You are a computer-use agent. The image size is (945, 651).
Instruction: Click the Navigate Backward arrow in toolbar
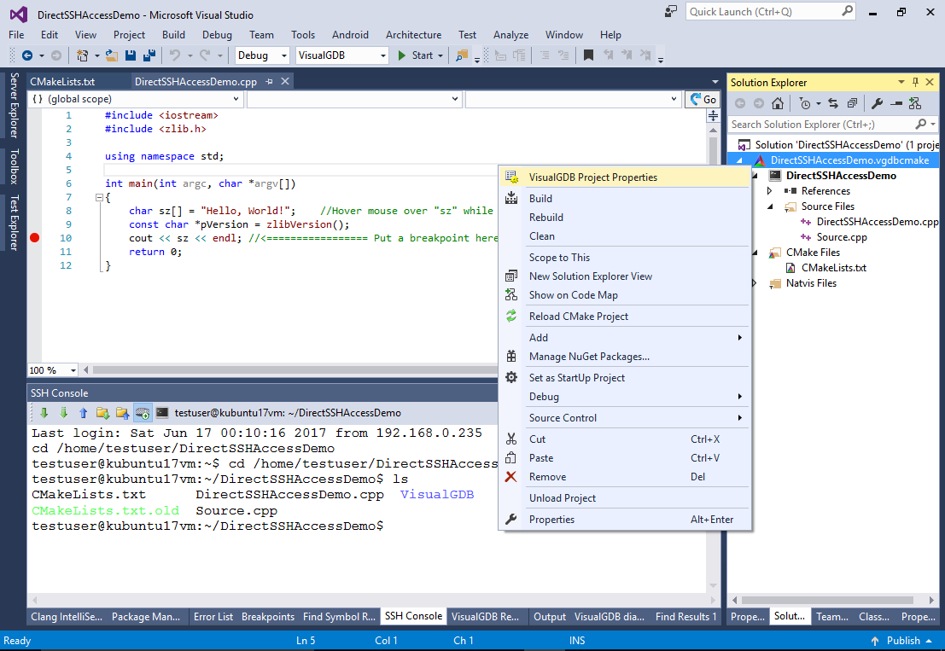(27, 55)
